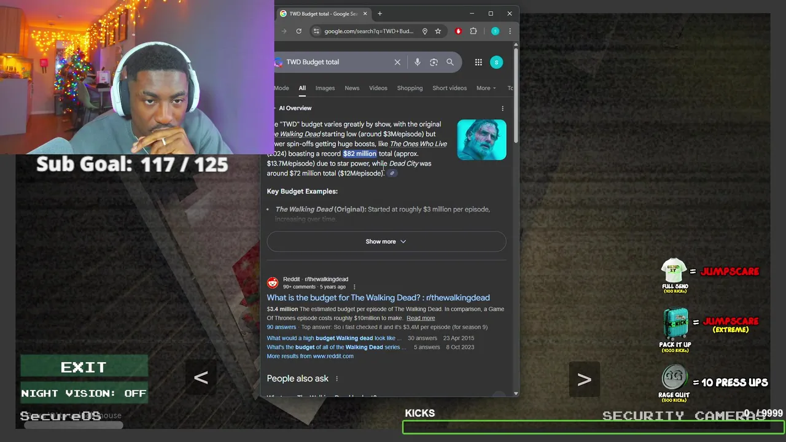Select the TWD Budget total browser tab
Screen dimensions: 786x442
(x=323, y=14)
